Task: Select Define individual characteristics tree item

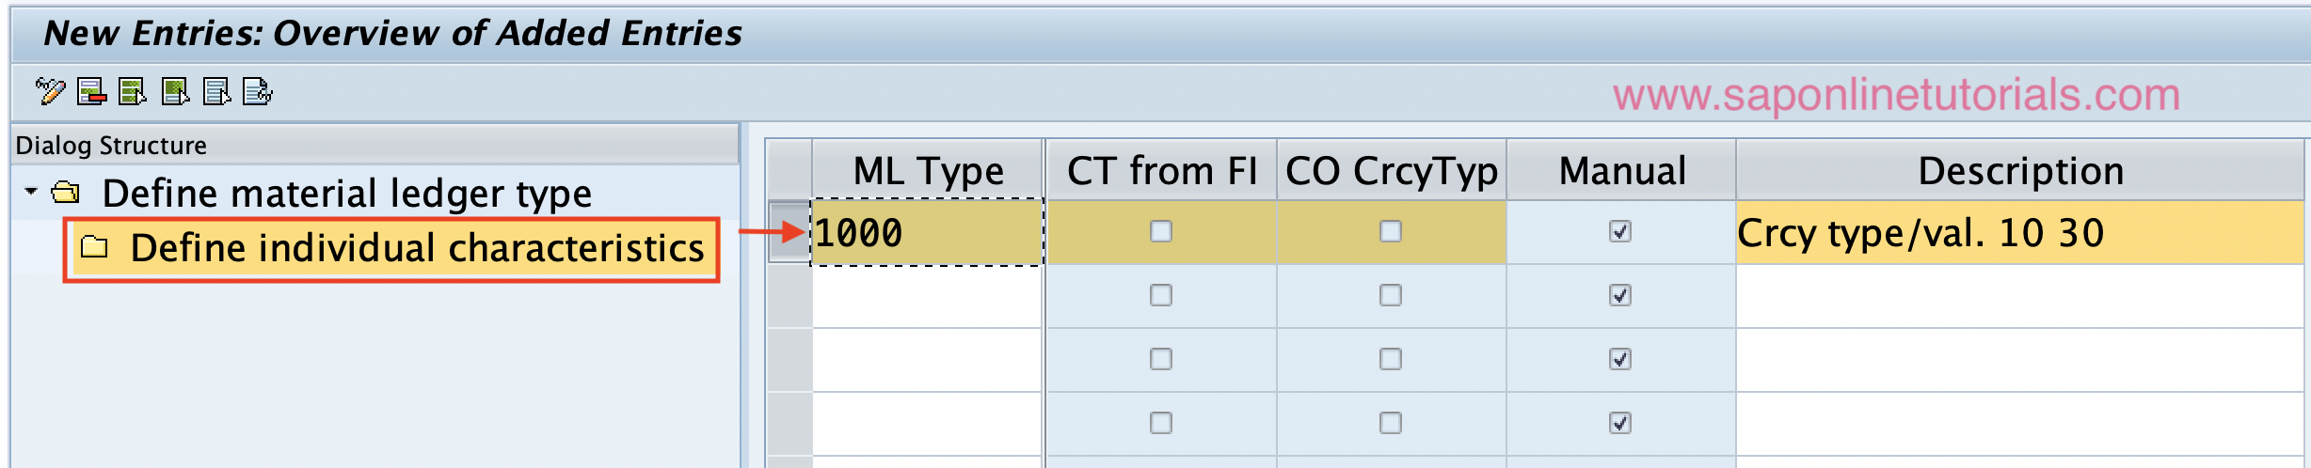Action: coord(417,248)
